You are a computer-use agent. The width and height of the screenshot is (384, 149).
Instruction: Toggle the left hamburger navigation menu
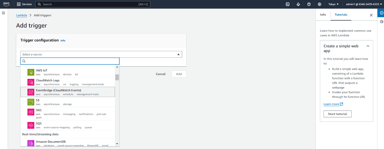tap(4, 13)
